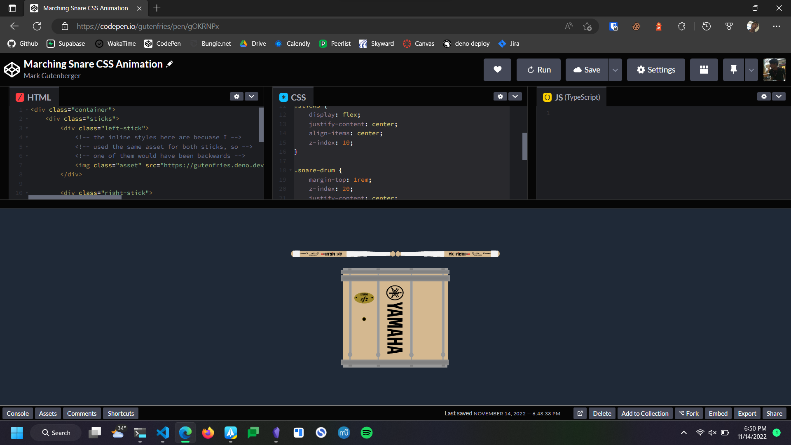Viewport: 791px width, 445px height.
Task: Open the Jira bookmark
Action: tap(509, 44)
